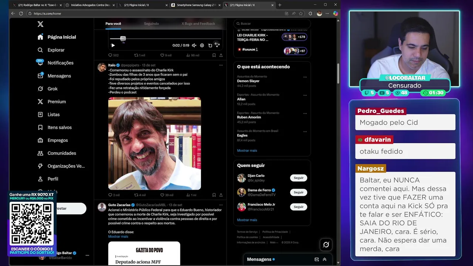Launch Grok from the sidebar
This screenshot has width=473, height=266.
point(47,89)
